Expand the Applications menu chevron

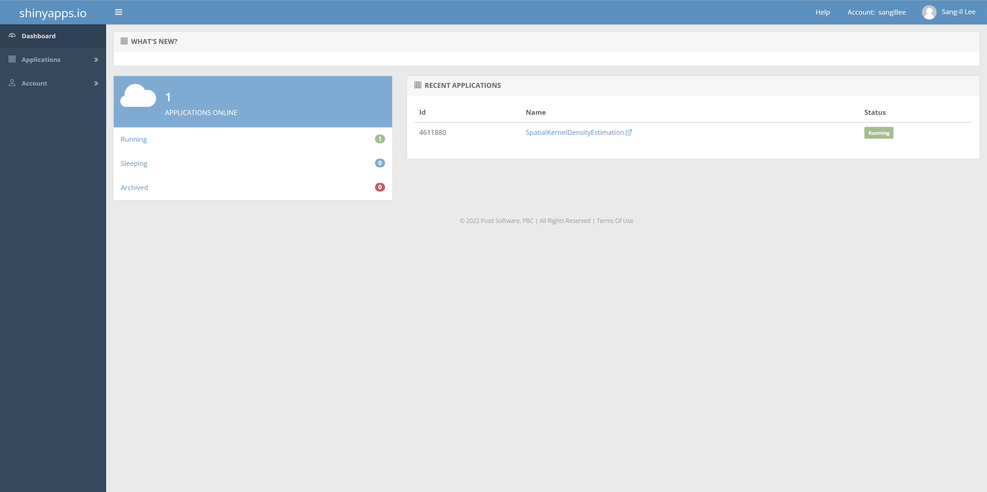tap(96, 60)
